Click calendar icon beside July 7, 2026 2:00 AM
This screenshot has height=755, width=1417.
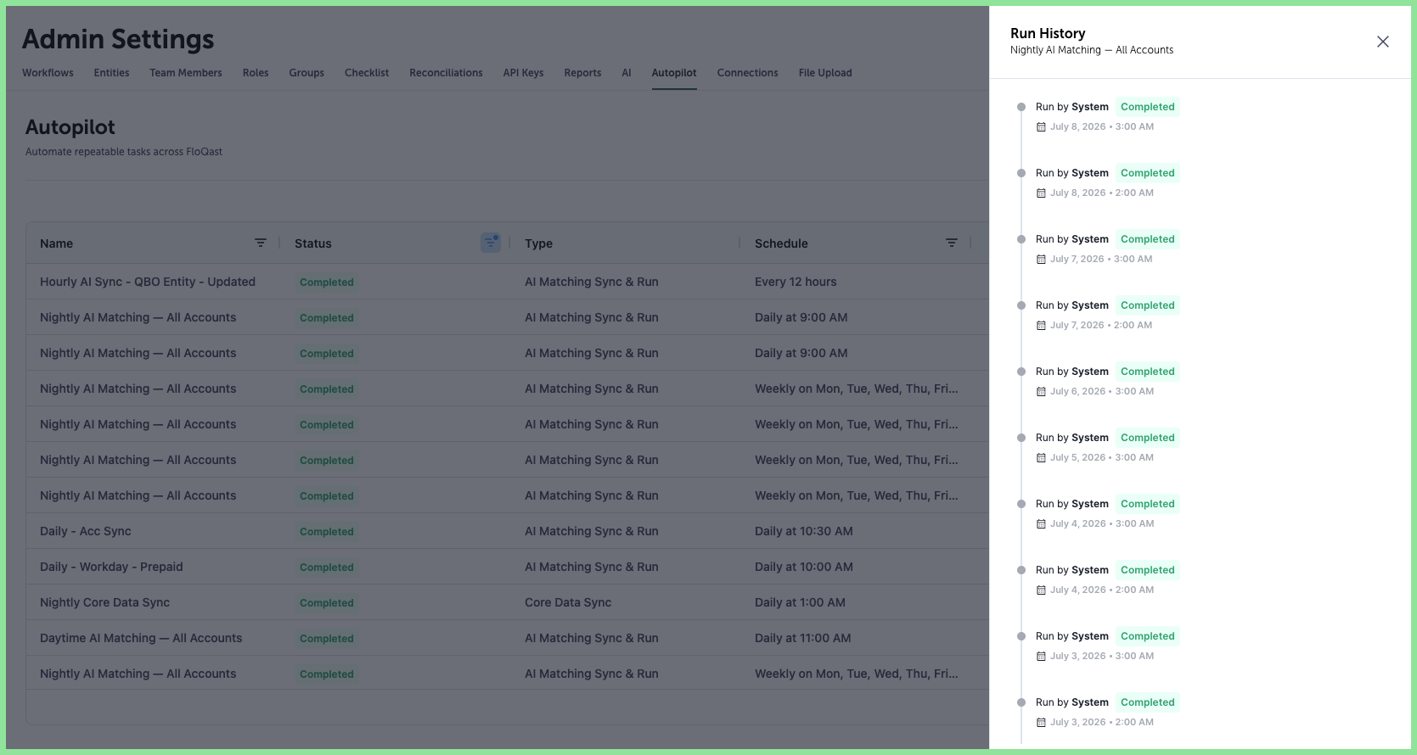pyautogui.click(x=1041, y=326)
